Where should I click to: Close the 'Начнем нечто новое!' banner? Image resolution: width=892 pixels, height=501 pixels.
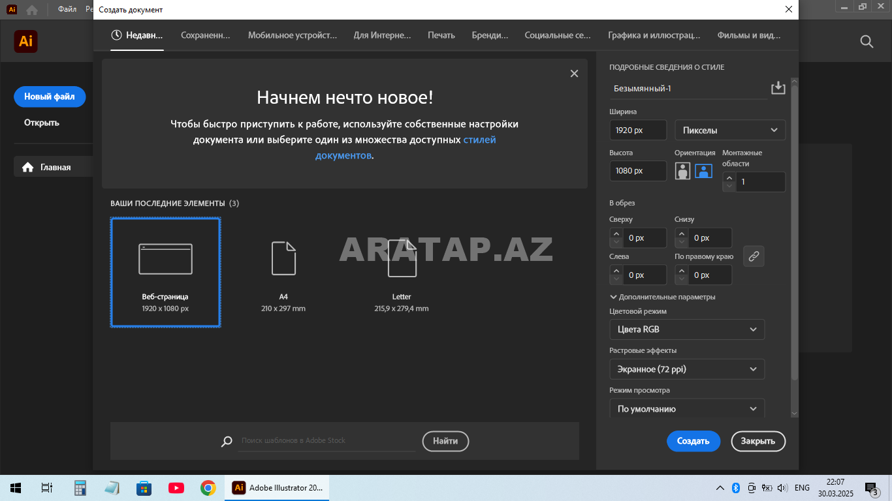click(574, 74)
